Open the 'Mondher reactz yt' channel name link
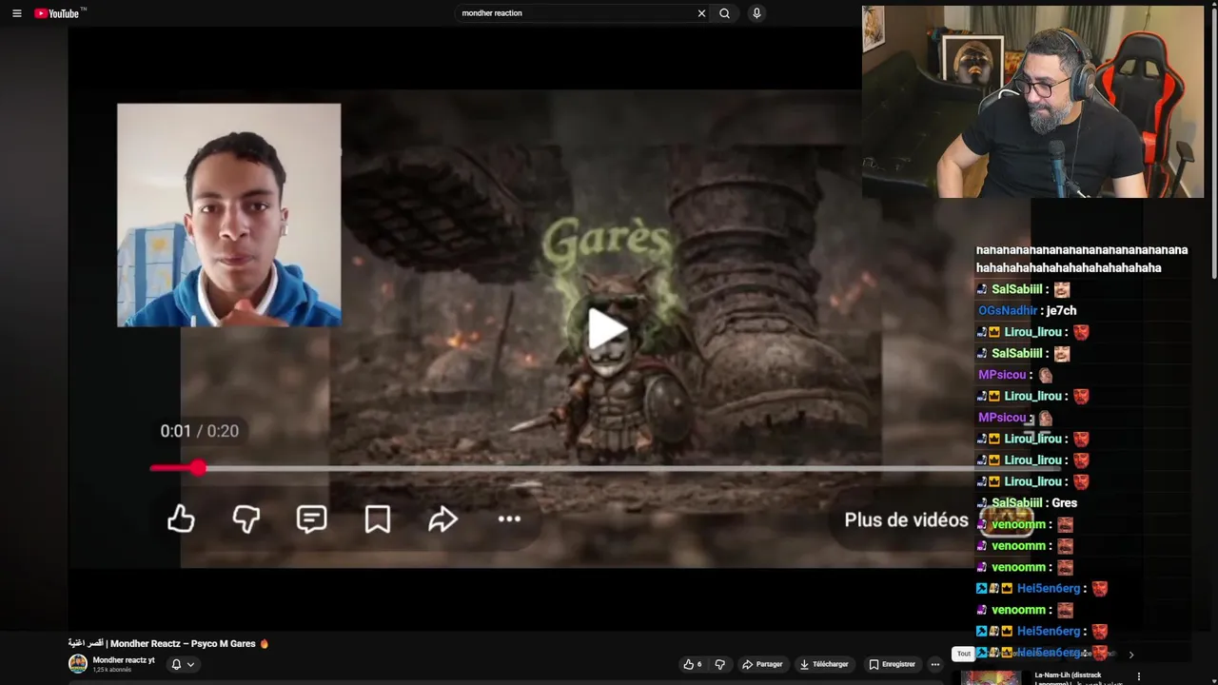 click(x=124, y=660)
